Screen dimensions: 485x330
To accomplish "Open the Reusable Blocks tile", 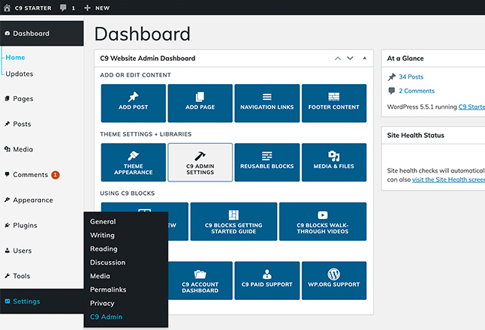I will coord(267,162).
